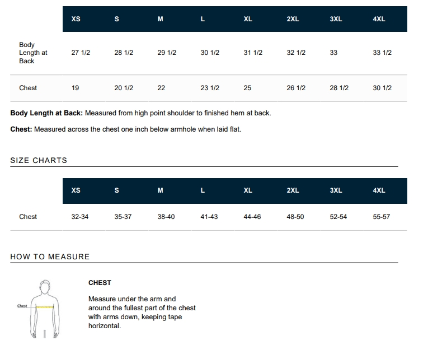The image size is (428, 345).
Task: Click the 52-54 chest range for 3XL
Action: click(x=338, y=217)
